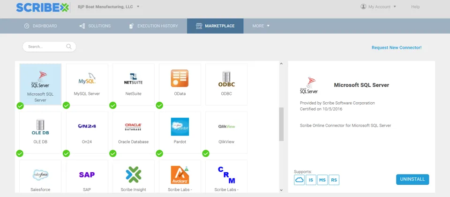Choose the OData connector icon
This screenshot has width=450, height=197.
[x=180, y=78]
